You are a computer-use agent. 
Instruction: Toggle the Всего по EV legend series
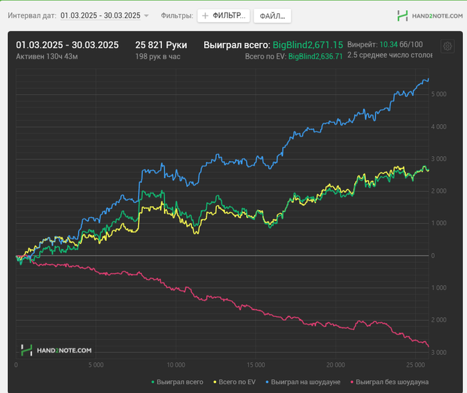234,382
